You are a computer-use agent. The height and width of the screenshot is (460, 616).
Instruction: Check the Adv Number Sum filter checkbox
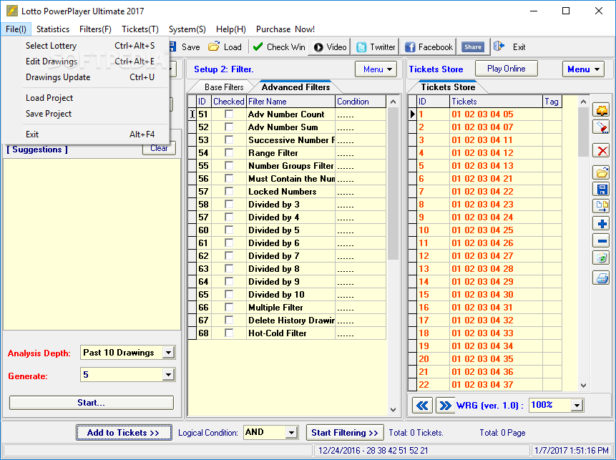click(229, 127)
